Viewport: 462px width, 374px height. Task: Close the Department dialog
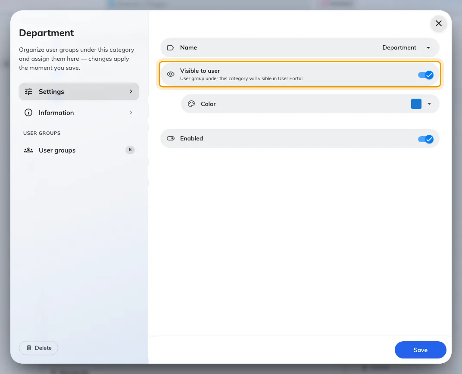point(439,23)
